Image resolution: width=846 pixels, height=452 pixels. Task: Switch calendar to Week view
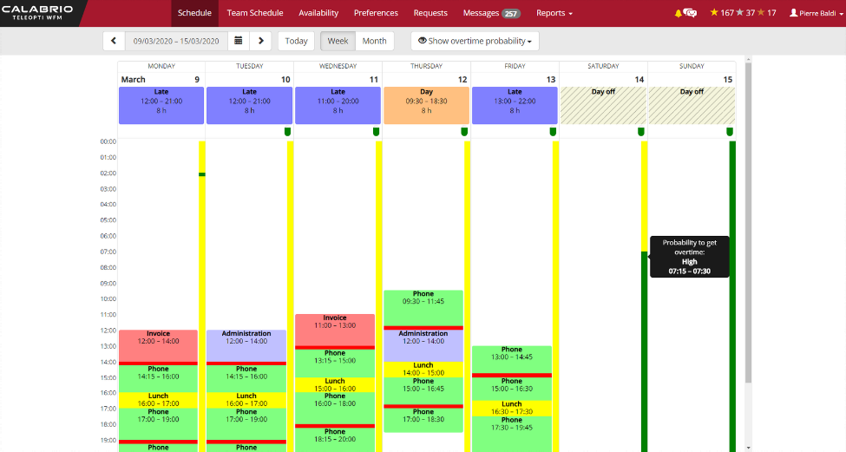[338, 42]
